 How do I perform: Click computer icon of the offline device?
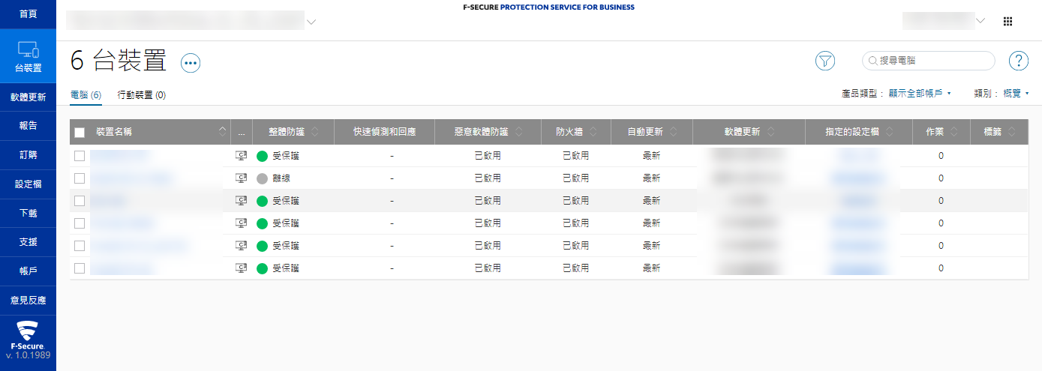(x=241, y=178)
